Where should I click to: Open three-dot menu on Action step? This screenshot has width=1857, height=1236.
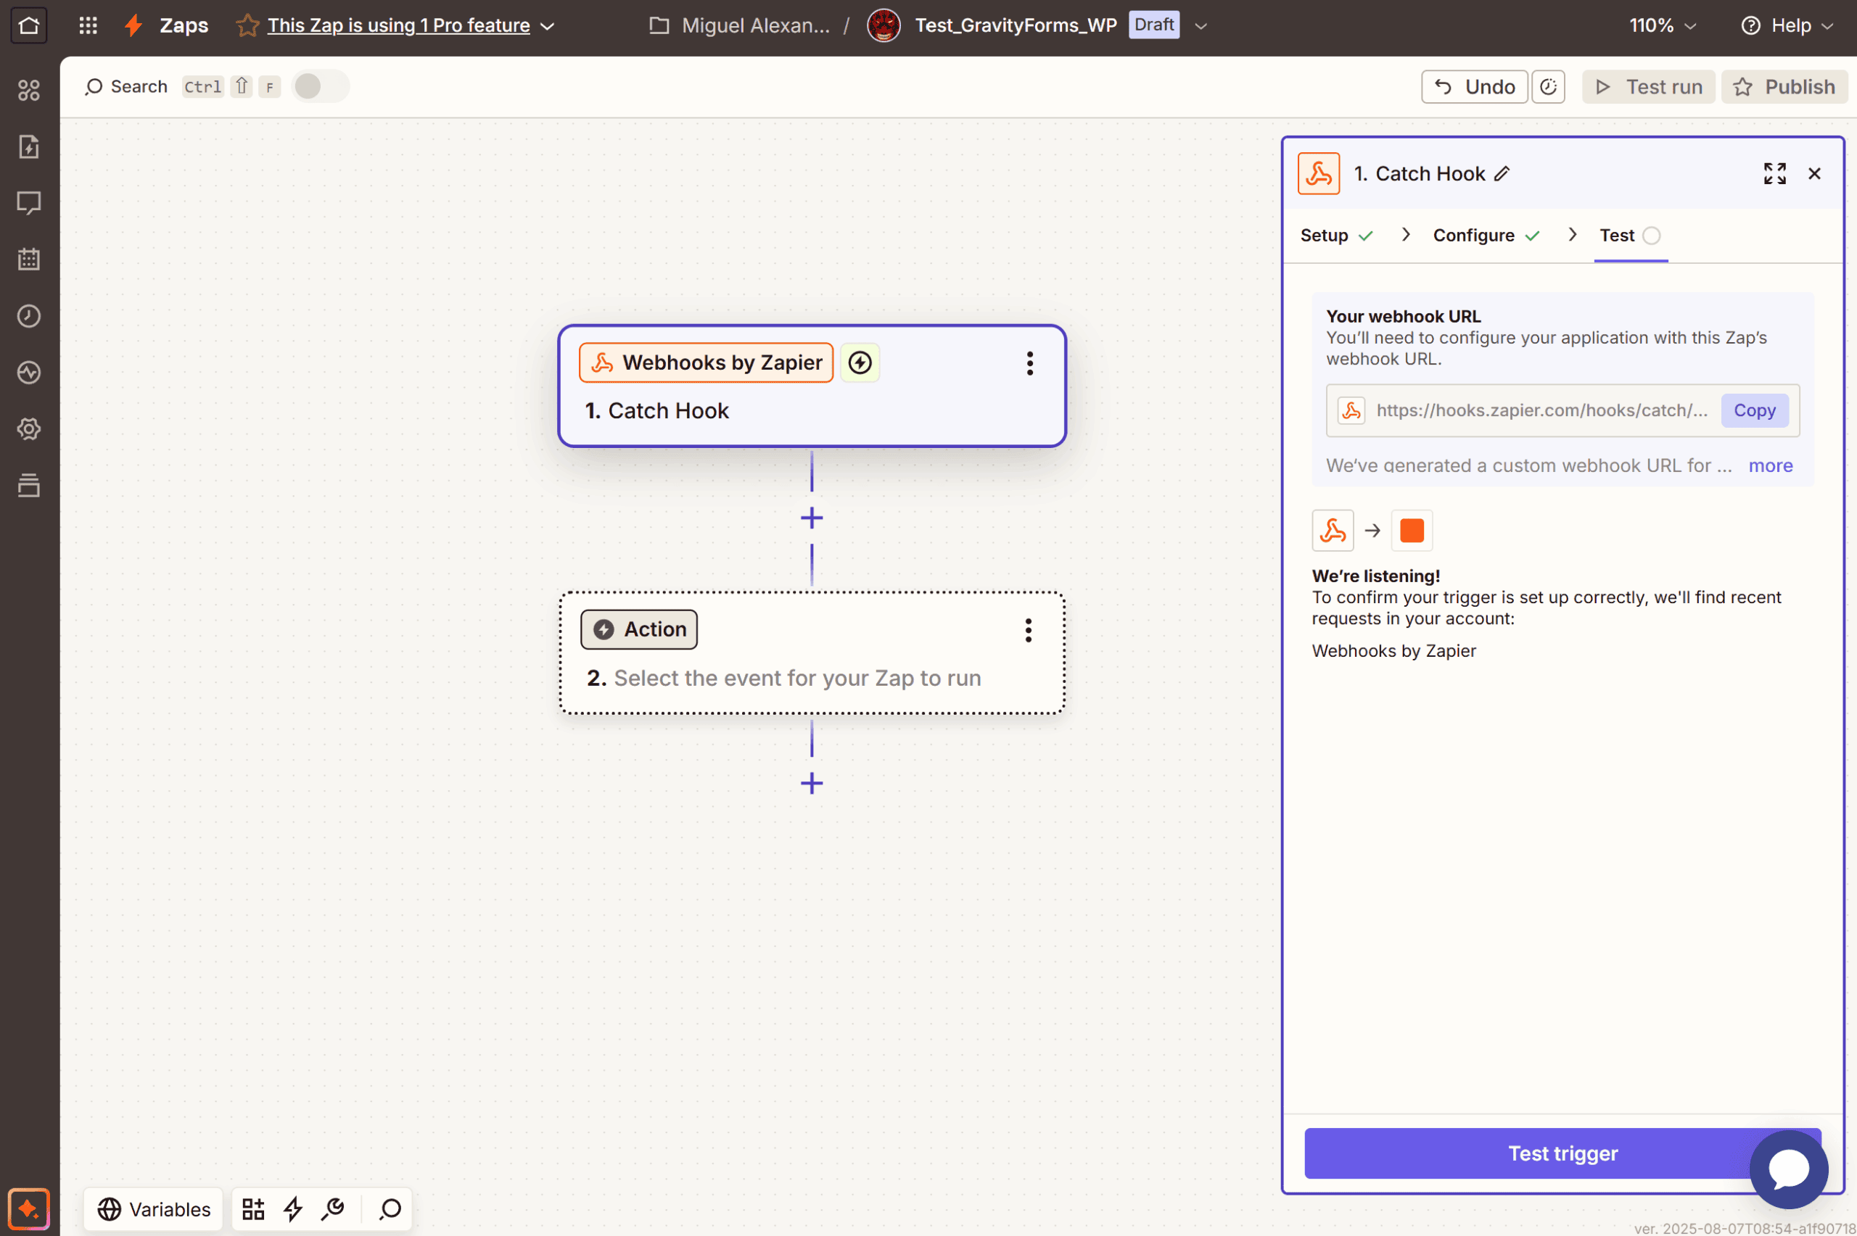(1027, 630)
